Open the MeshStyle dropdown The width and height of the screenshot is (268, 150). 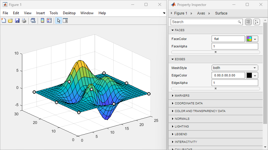click(x=235, y=68)
